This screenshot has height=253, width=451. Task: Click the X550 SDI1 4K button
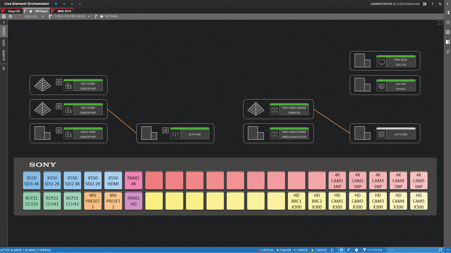tap(32, 181)
